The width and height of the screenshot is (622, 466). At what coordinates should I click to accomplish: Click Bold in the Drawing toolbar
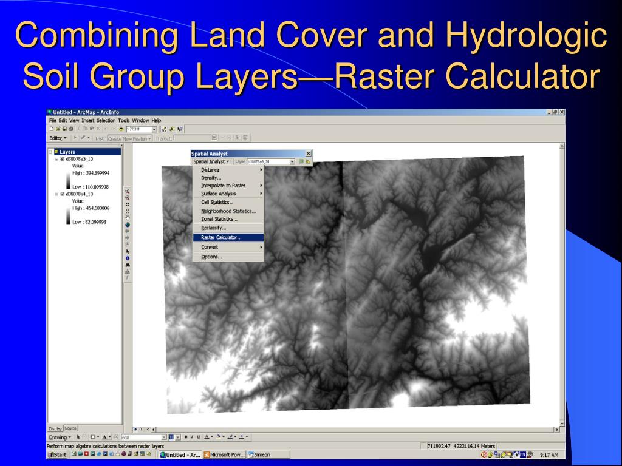pyautogui.click(x=185, y=437)
